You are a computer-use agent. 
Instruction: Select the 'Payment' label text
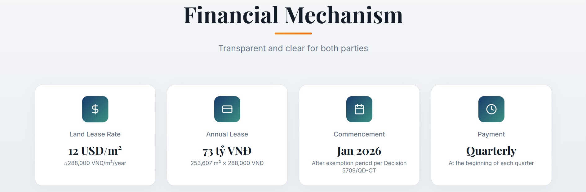click(x=491, y=134)
